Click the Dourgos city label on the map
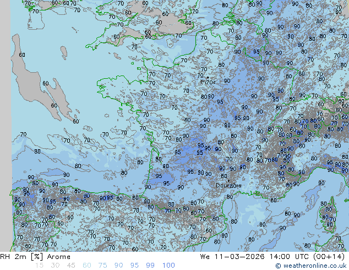This screenshot has width=349, height=270. pos(228,186)
